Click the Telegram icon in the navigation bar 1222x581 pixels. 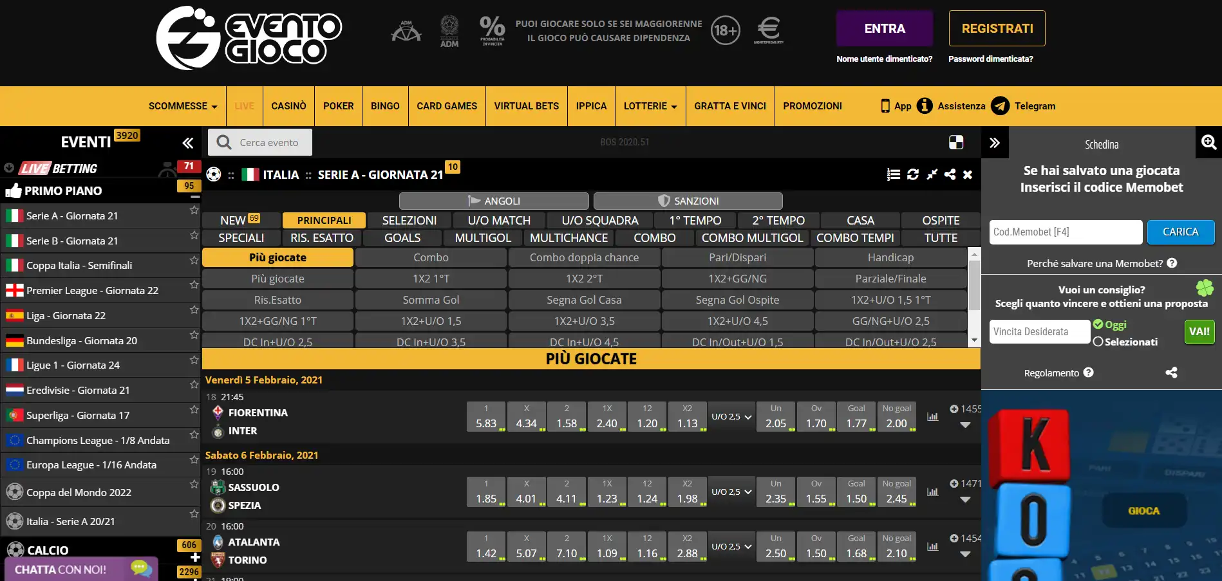point(1000,106)
